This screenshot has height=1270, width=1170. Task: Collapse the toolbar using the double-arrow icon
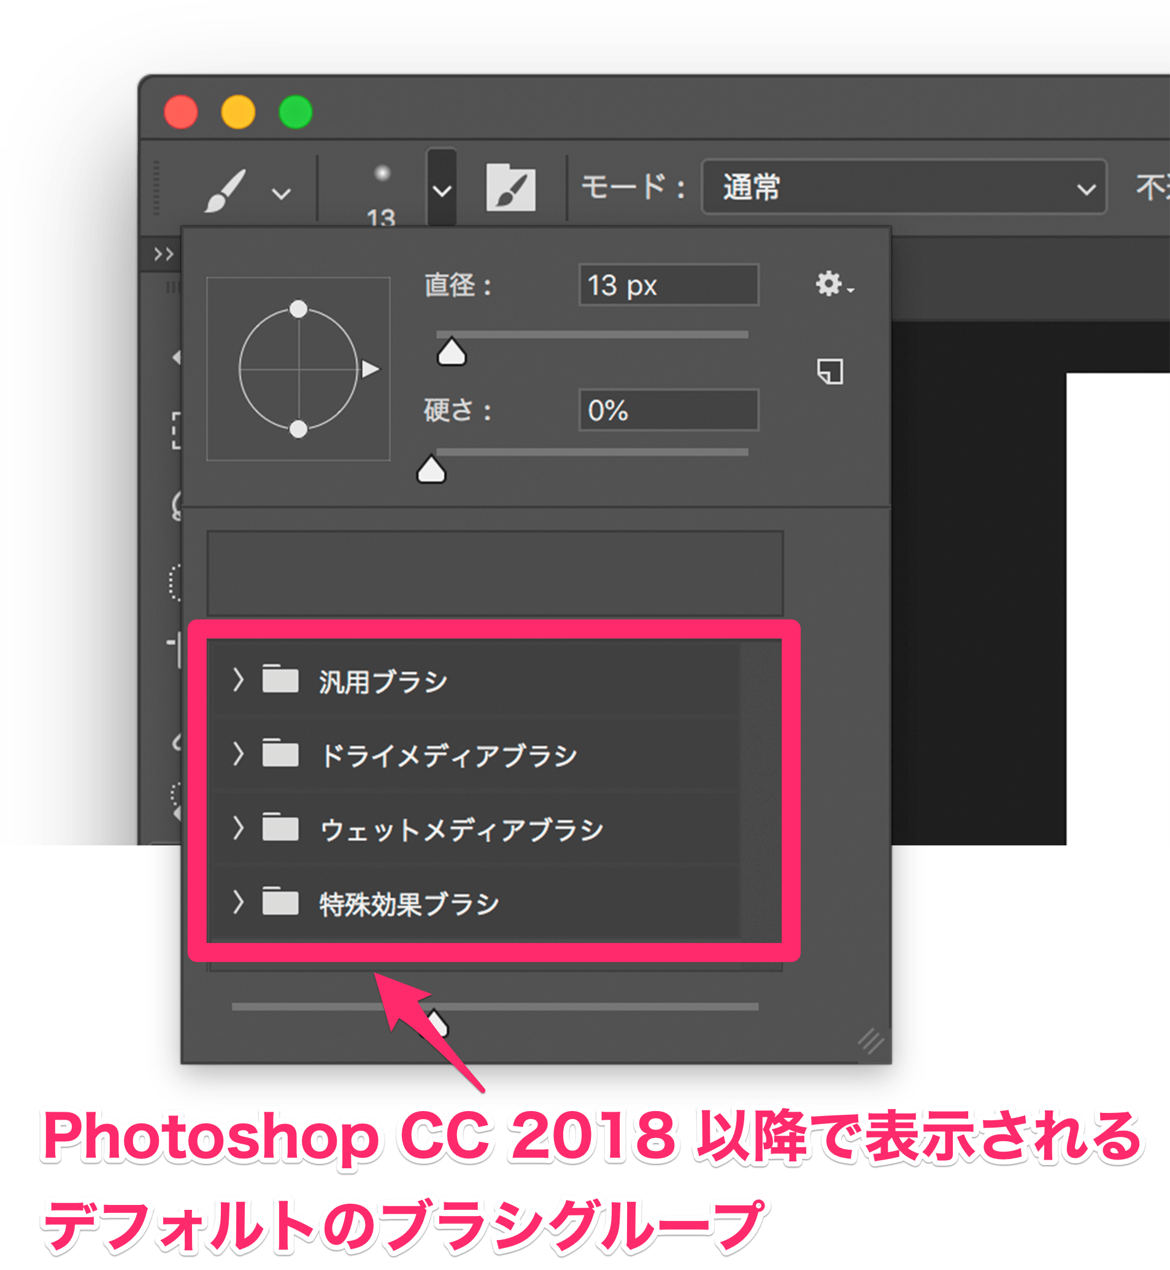pyautogui.click(x=163, y=255)
